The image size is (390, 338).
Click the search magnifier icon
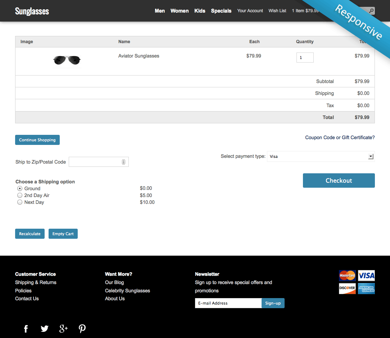(x=371, y=11)
